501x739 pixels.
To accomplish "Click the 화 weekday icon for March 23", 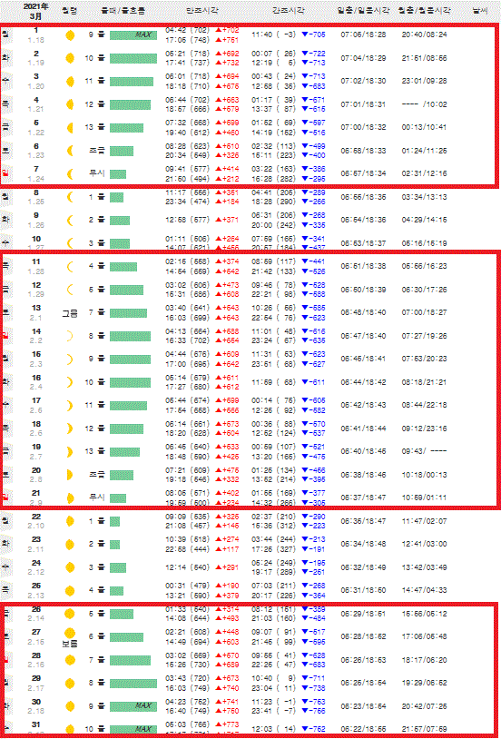I will click(5, 544).
